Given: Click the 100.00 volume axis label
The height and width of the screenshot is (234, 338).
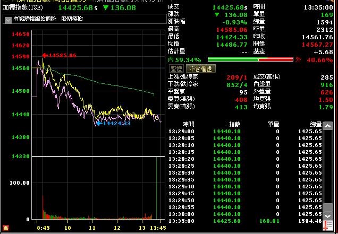Looking at the screenshot, I should tap(20, 183).
